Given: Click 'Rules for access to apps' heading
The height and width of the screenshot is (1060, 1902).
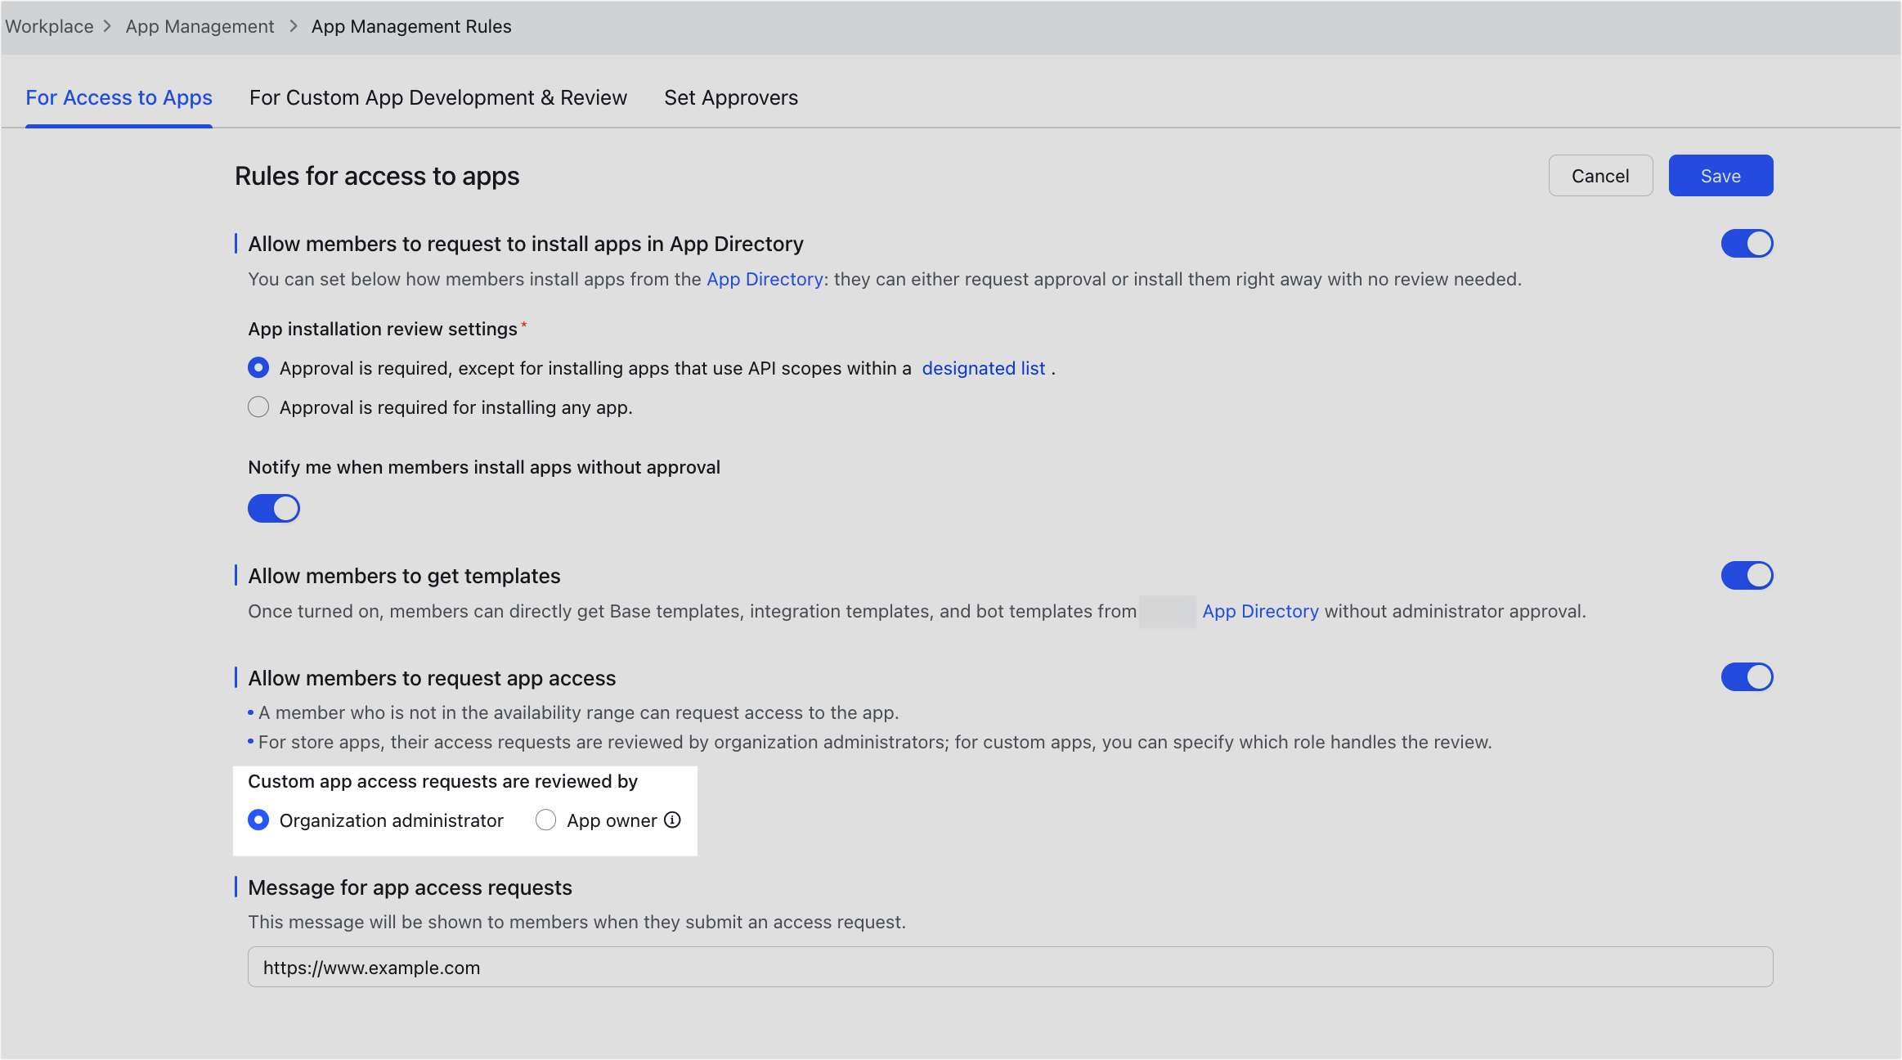Looking at the screenshot, I should click(x=377, y=177).
